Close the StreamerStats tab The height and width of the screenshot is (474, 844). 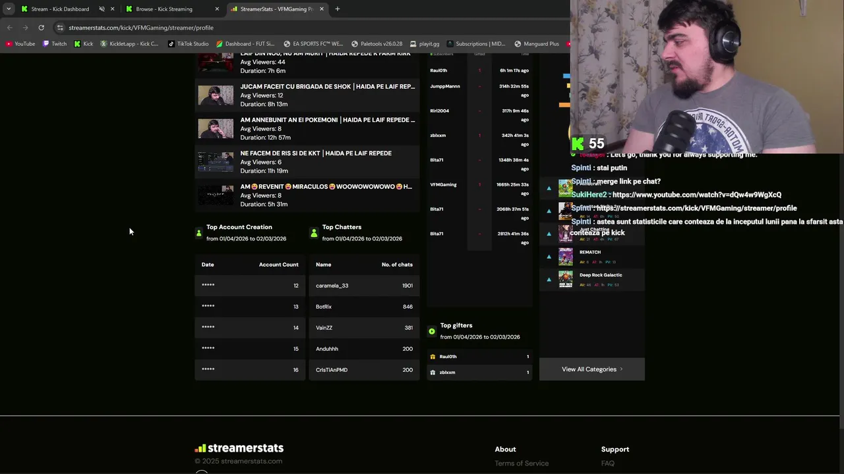tap(322, 9)
